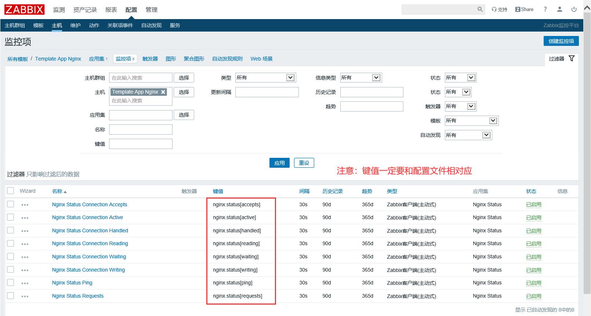Open the user profile icon
The width and height of the screenshot is (591, 316).
tap(559, 10)
